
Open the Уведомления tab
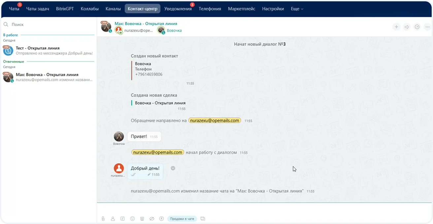click(x=178, y=9)
